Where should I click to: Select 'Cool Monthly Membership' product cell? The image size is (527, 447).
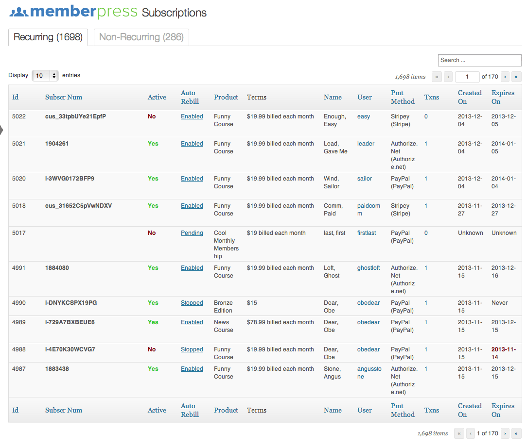click(226, 245)
